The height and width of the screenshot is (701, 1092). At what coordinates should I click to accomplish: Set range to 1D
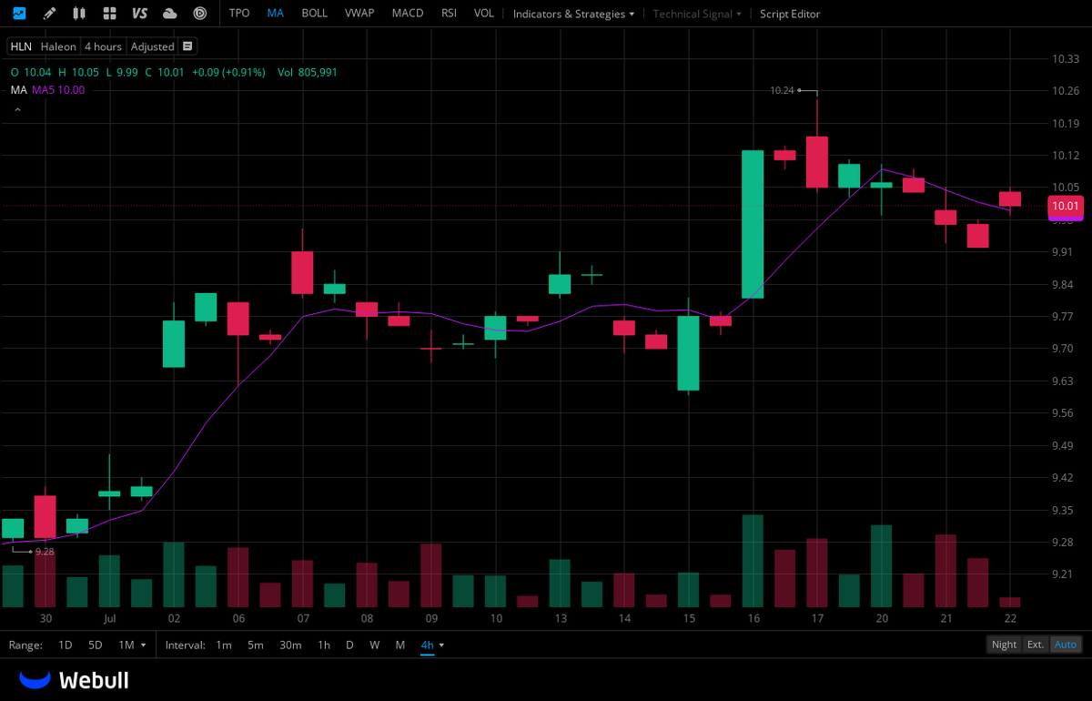click(x=66, y=645)
